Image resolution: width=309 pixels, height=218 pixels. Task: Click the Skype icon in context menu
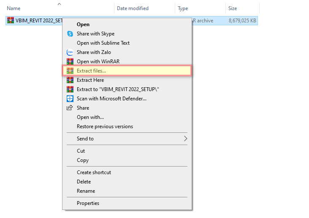click(x=70, y=34)
